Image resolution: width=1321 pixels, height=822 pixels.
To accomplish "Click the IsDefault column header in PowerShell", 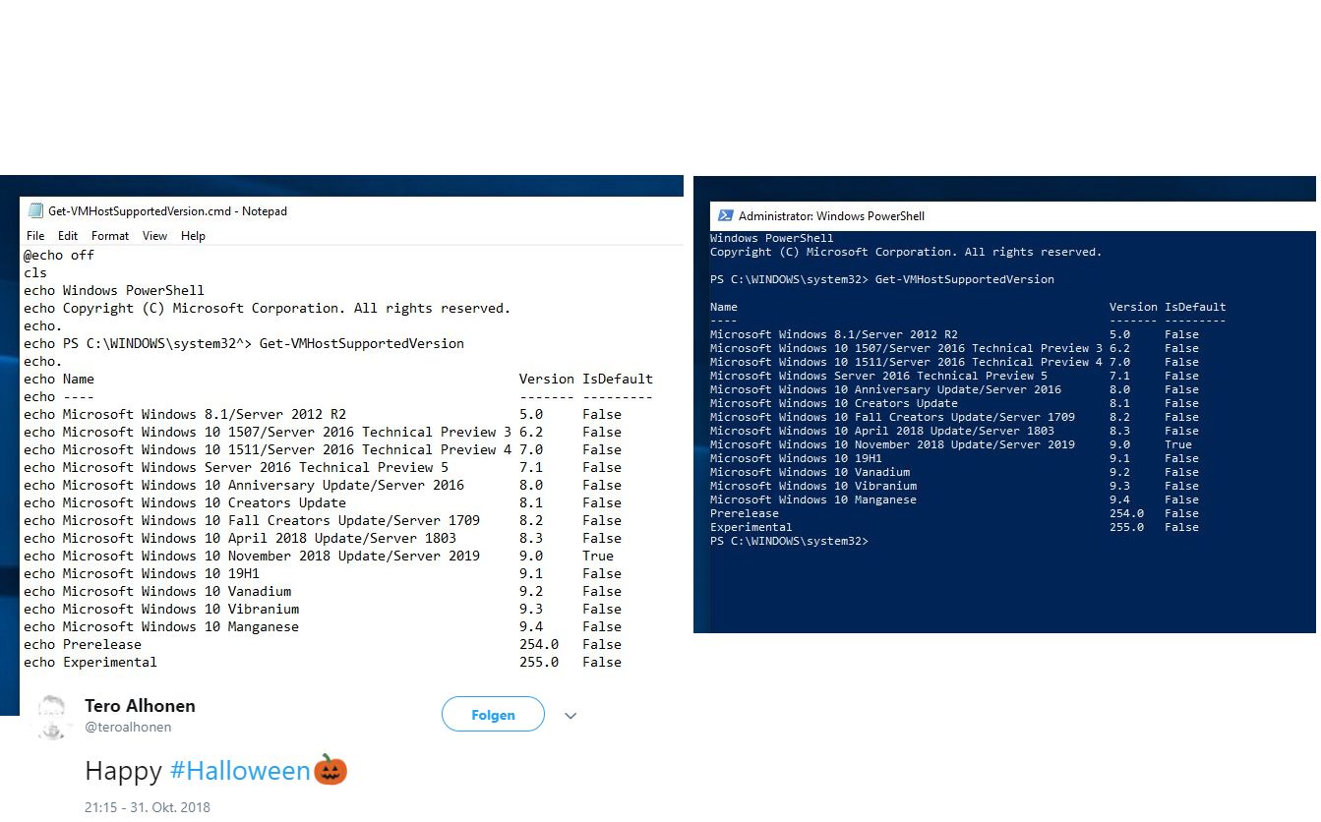I will [x=1195, y=307].
